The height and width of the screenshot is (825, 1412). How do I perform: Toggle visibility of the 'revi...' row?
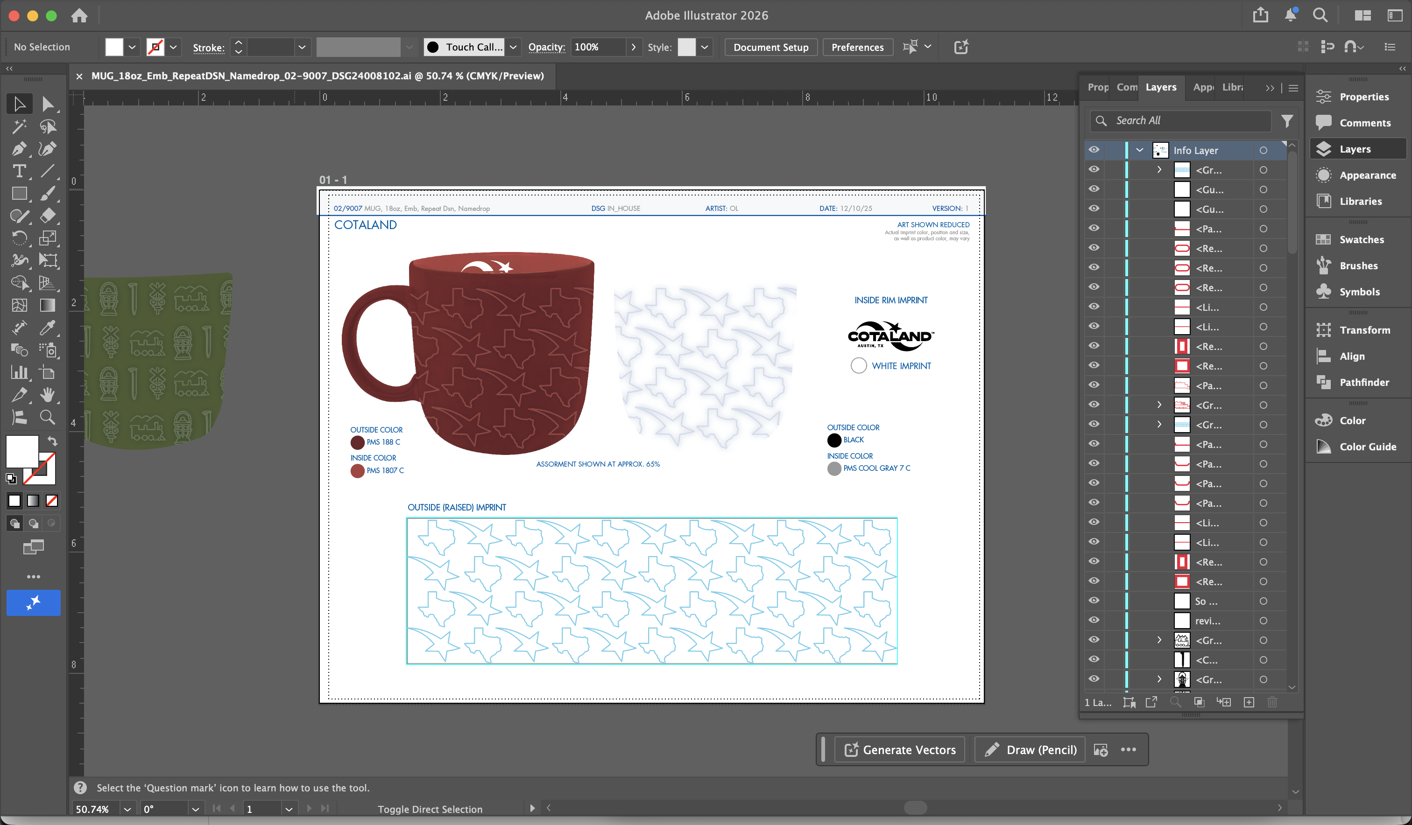tap(1094, 621)
